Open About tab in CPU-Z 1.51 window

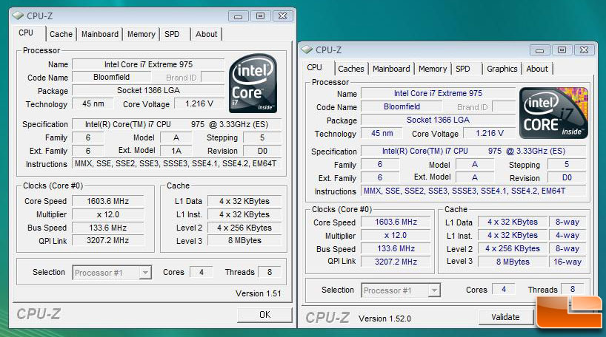(x=206, y=34)
